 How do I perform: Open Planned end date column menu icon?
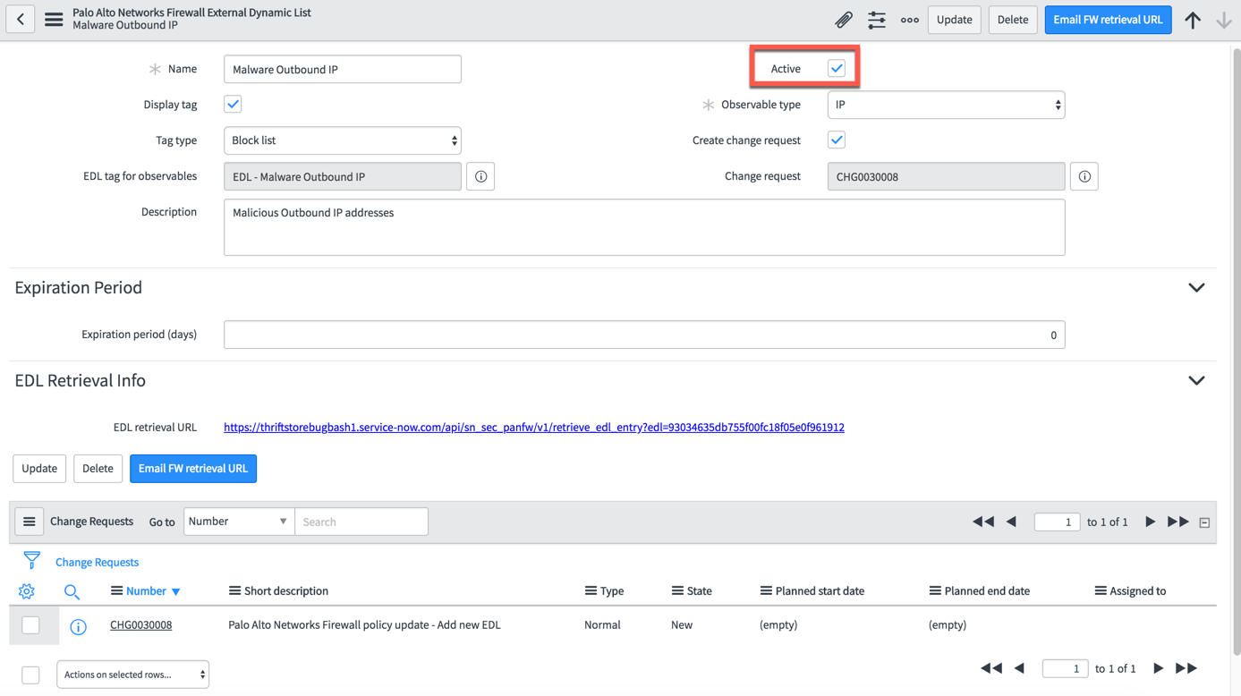point(935,590)
